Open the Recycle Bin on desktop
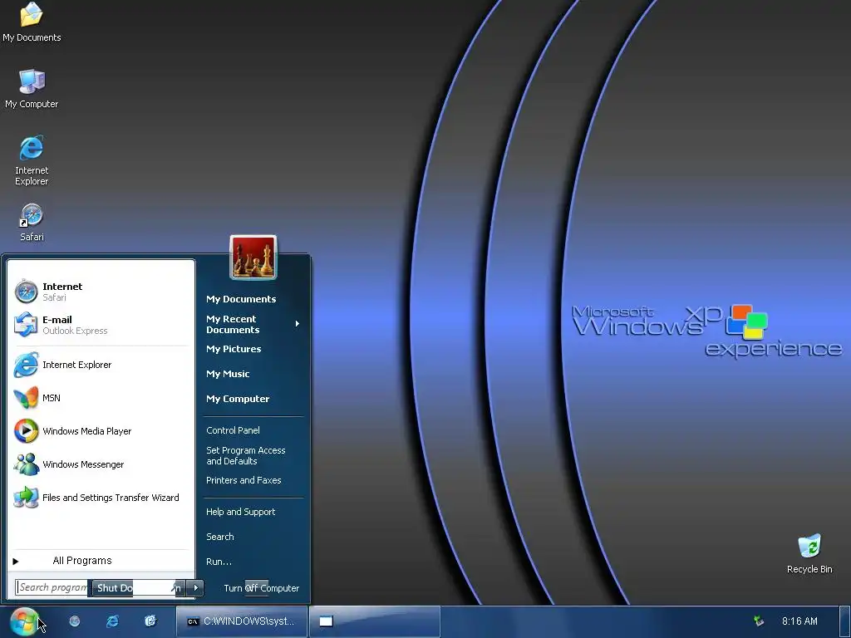 [x=809, y=554]
